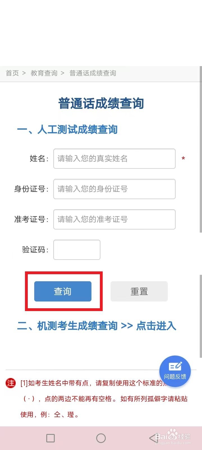Viewport: 202px width, 450px height.
Task: Go to 首页 in breadcrumb
Action: [12, 73]
